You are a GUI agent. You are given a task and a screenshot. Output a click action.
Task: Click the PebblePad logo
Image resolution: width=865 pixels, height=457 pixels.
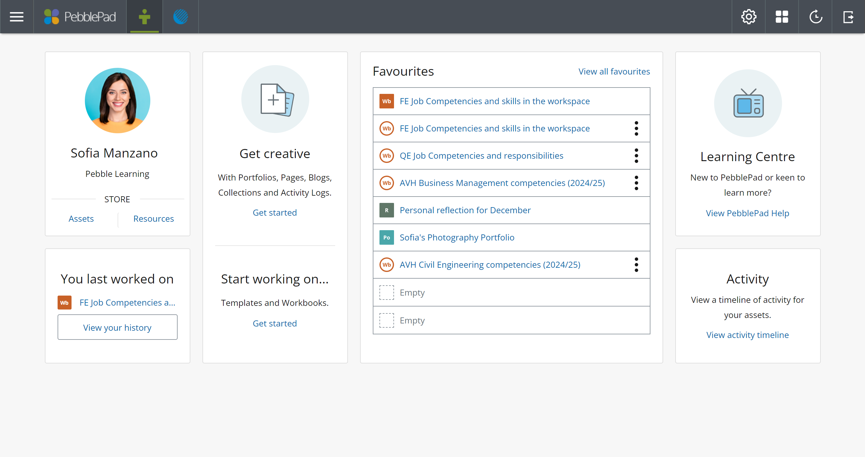click(x=80, y=16)
